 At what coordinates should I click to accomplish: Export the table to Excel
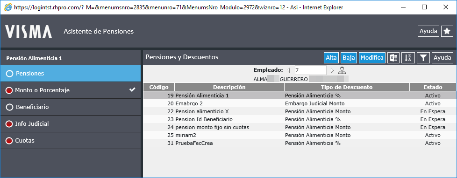(393, 58)
